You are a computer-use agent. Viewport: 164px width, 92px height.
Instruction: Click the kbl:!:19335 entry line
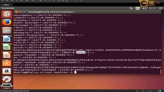(36, 65)
